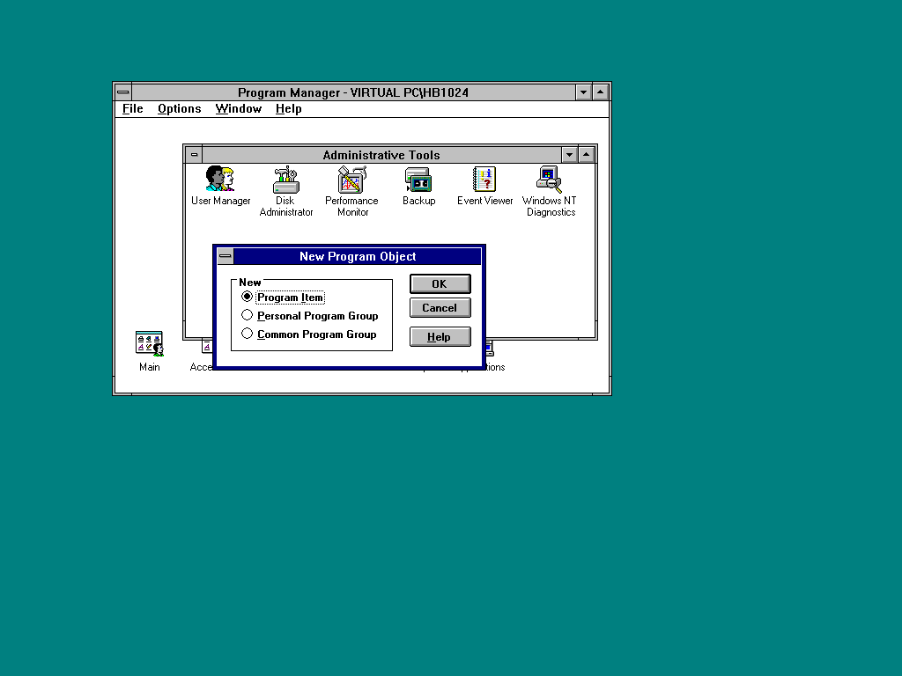Viewport: 902px width, 676px height.
Task: Open the Options menu
Action: pos(180,108)
